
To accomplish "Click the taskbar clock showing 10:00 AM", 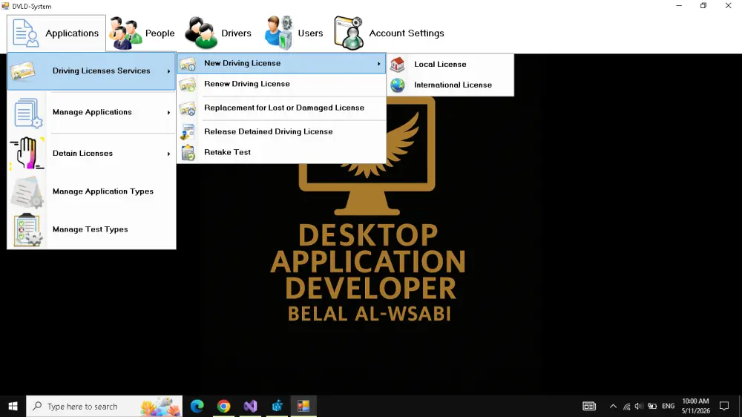I will tap(696, 406).
